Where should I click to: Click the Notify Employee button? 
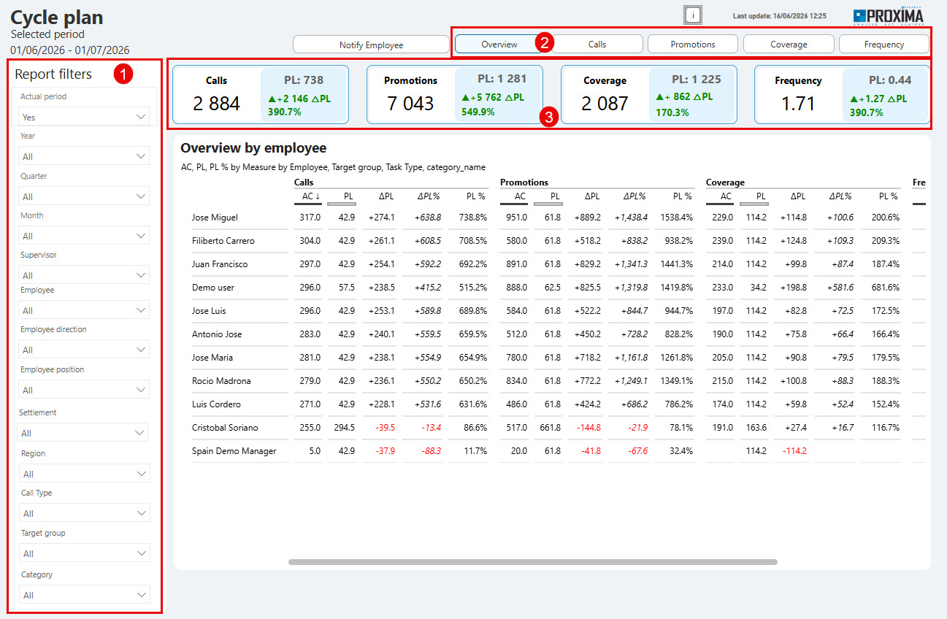(371, 45)
